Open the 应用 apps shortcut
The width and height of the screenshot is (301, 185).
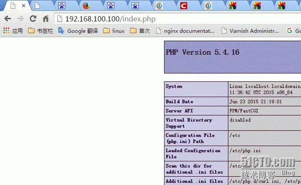click(x=13, y=31)
